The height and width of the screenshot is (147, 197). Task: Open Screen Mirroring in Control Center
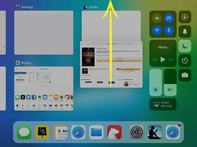pyautogui.click(x=163, y=104)
